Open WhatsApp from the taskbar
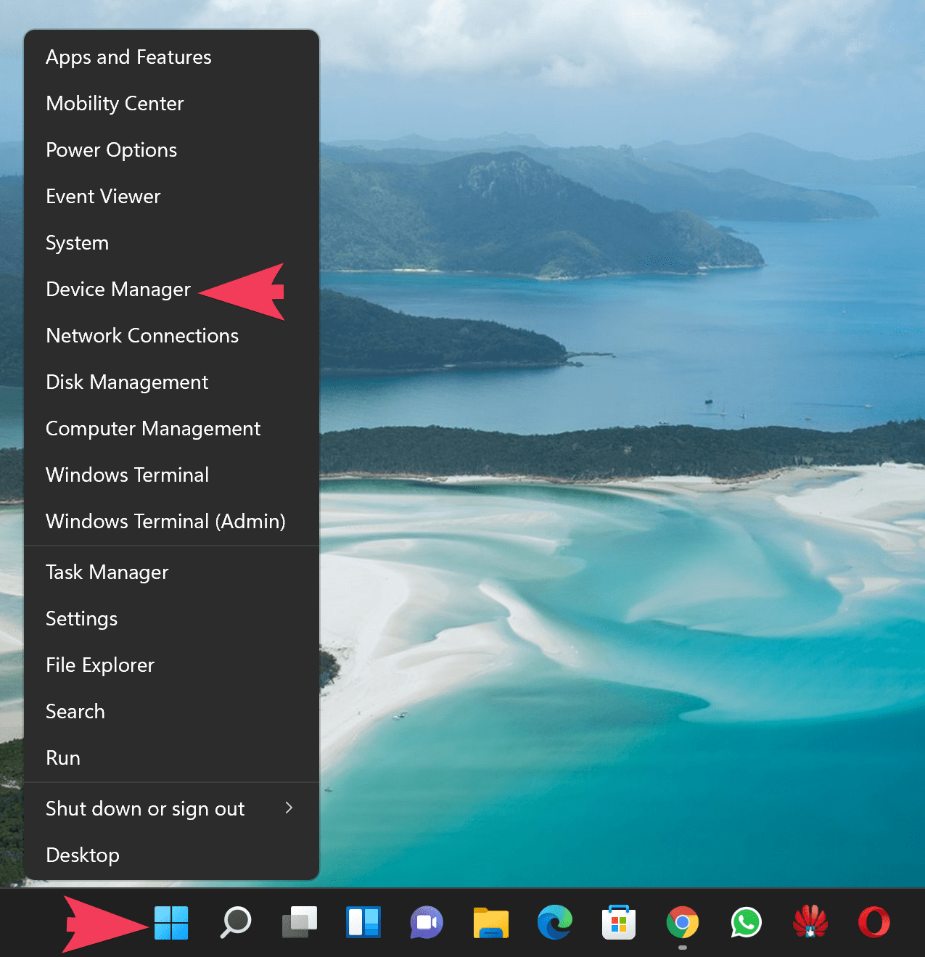 (745, 922)
